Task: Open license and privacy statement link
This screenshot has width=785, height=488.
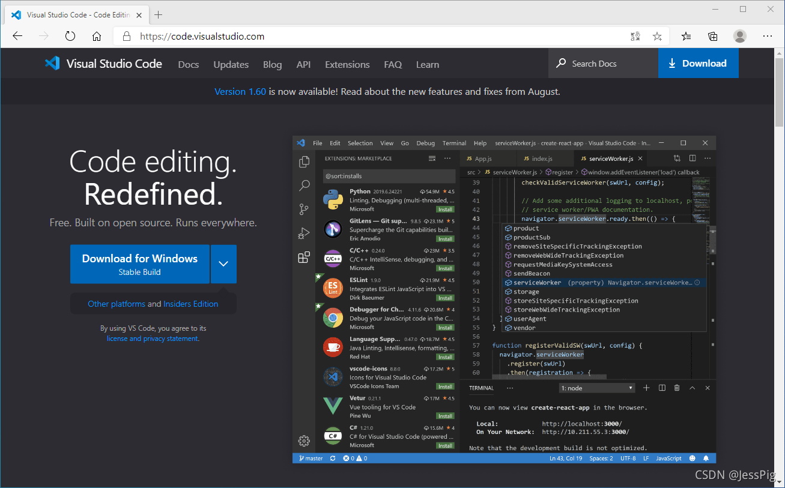Action: [x=153, y=339]
